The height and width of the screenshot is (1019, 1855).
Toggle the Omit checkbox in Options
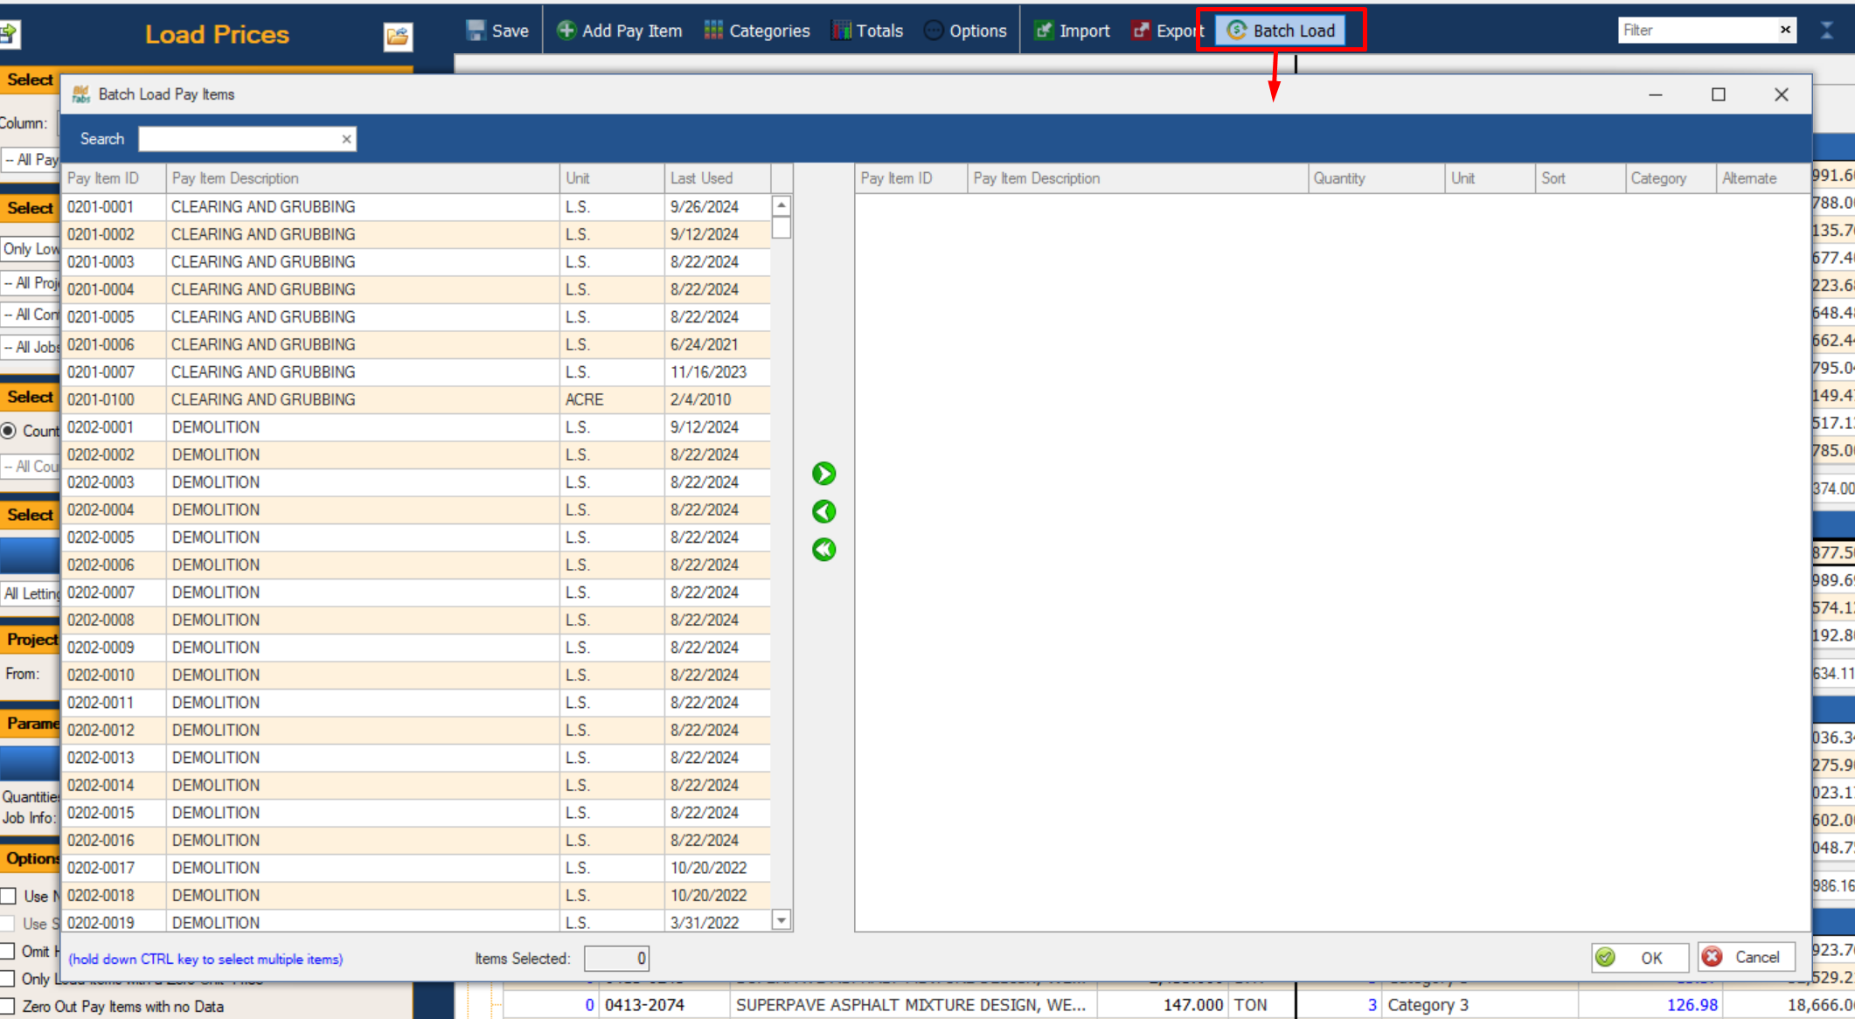9,951
